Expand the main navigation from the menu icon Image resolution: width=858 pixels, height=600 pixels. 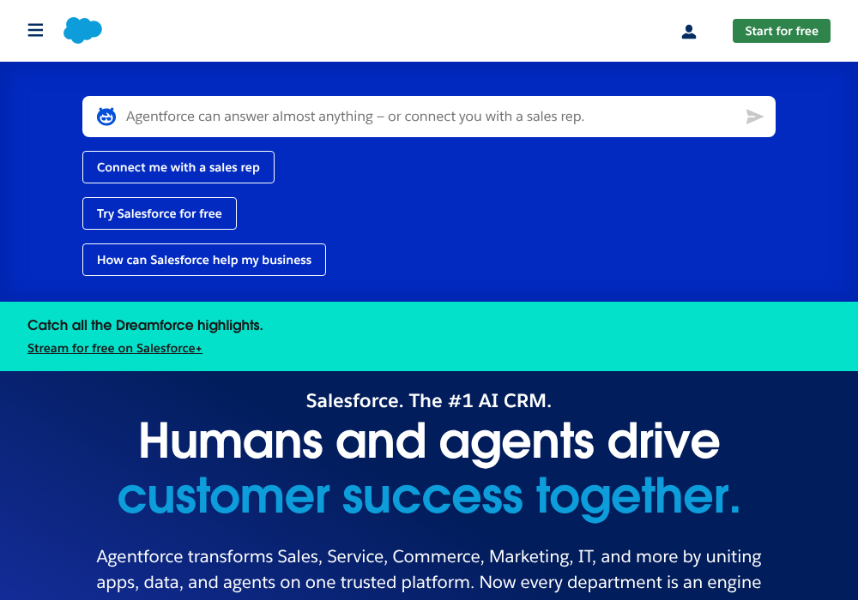(x=35, y=30)
